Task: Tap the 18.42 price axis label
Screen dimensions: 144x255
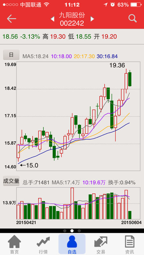Action: tap(10, 89)
